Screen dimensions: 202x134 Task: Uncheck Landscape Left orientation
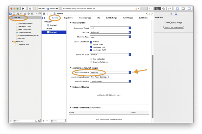[91, 47]
